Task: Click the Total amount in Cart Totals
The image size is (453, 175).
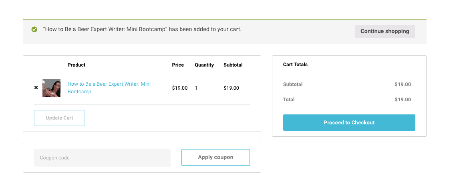Action: point(403,100)
